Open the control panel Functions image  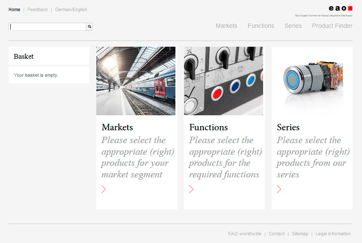[224, 81]
